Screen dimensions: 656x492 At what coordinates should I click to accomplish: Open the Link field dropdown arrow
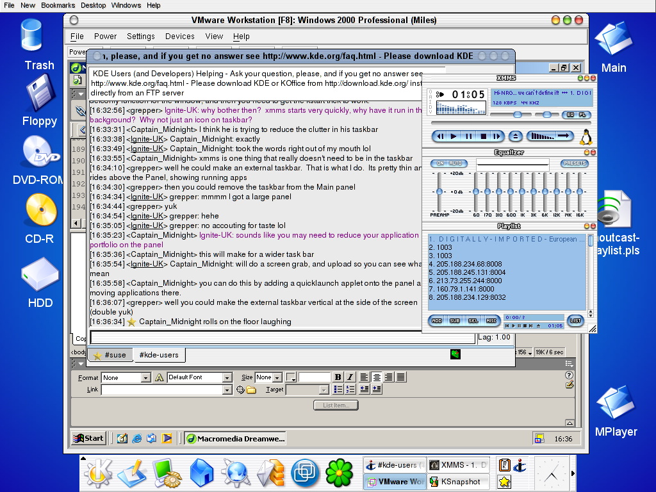pyautogui.click(x=227, y=389)
